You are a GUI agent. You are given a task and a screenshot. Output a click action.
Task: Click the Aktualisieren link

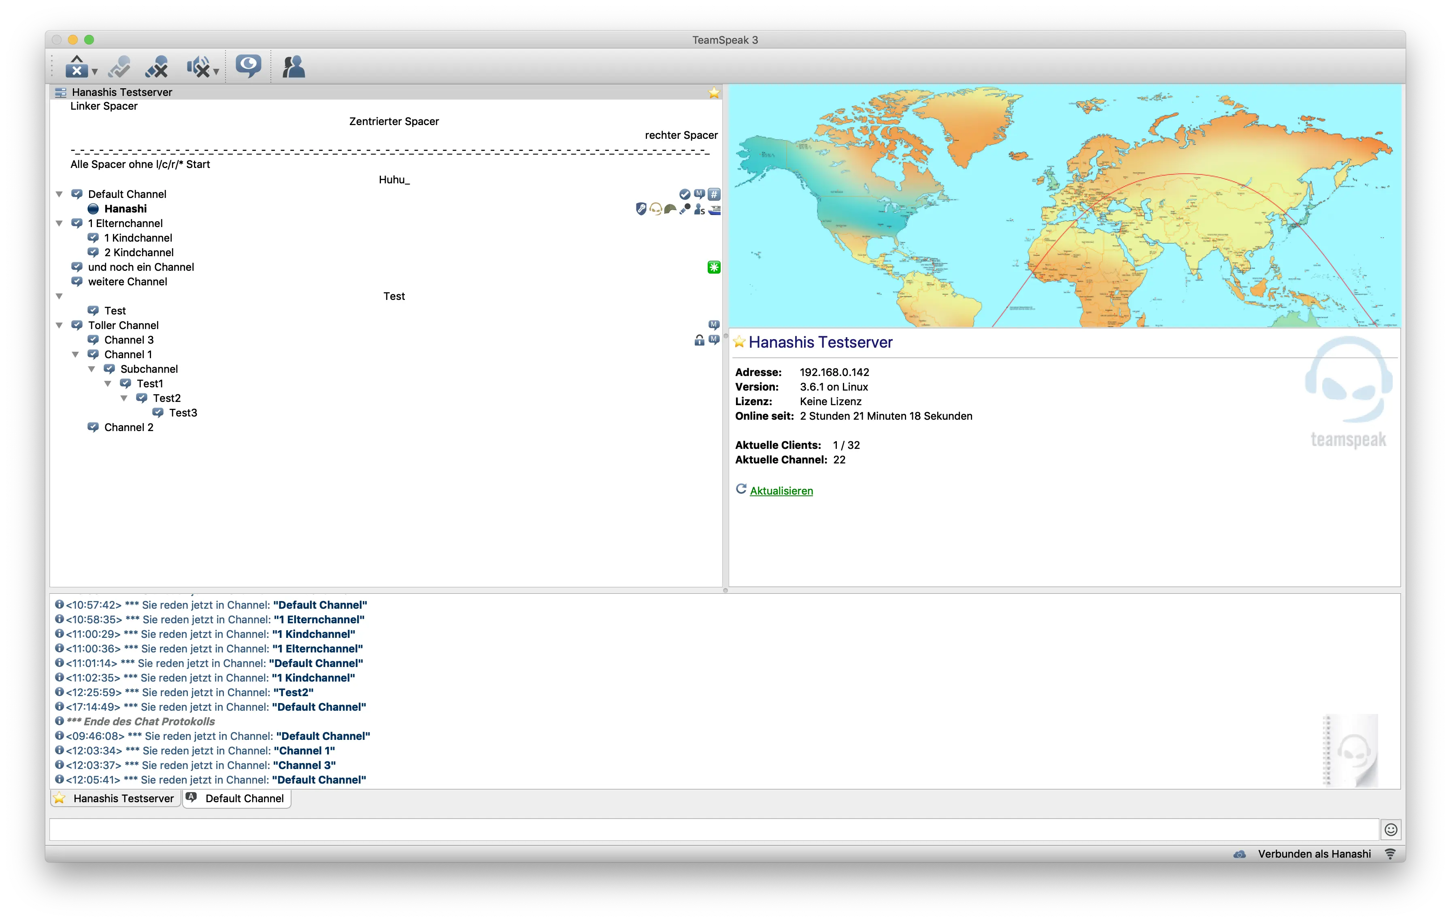tap(781, 491)
